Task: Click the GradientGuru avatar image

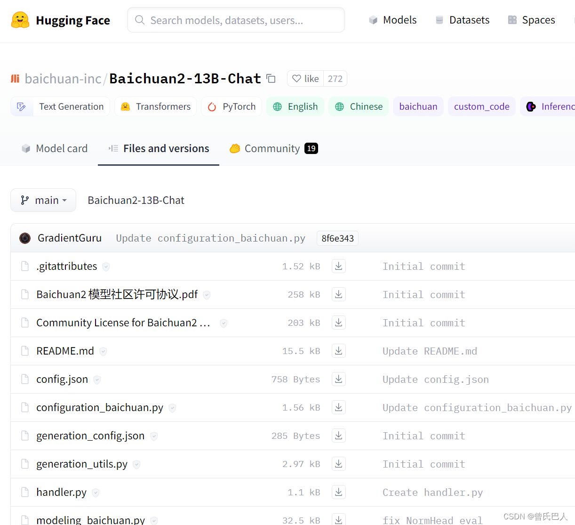Action: click(x=25, y=238)
